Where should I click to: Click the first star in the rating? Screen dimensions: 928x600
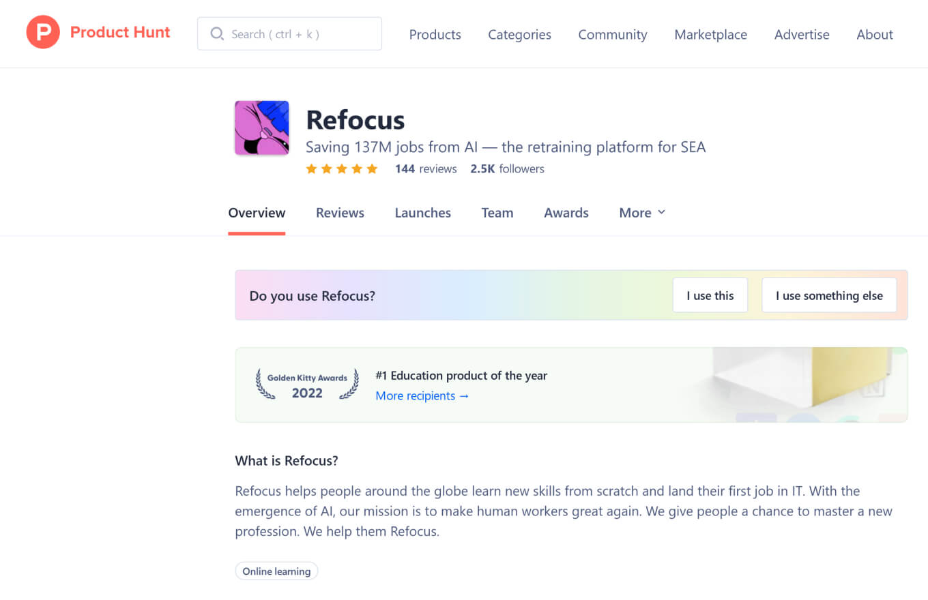pyautogui.click(x=311, y=168)
